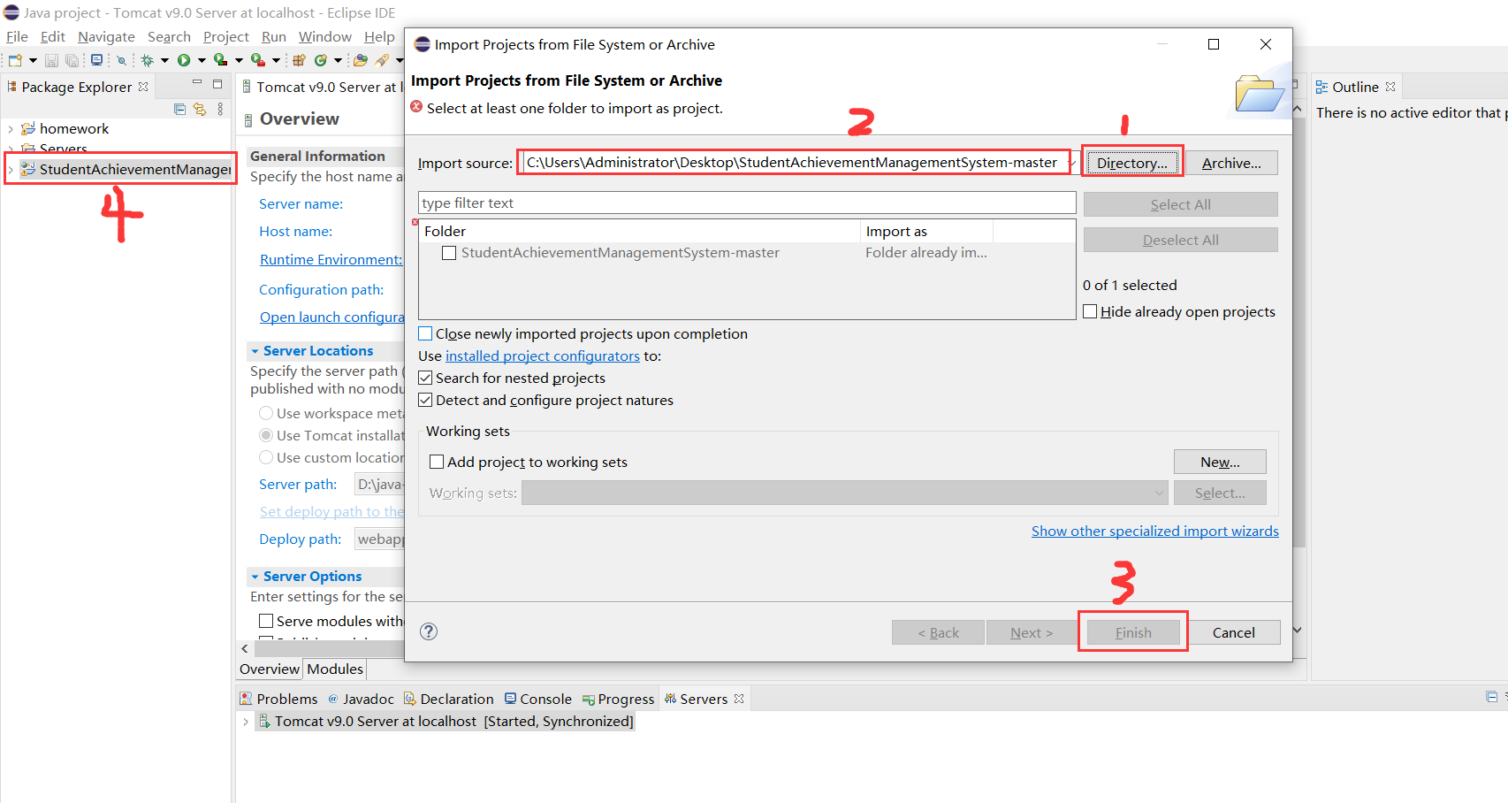This screenshot has width=1508, height=803.
Task: Select Use workspace metadata radio button
Action: coord(266,413)
